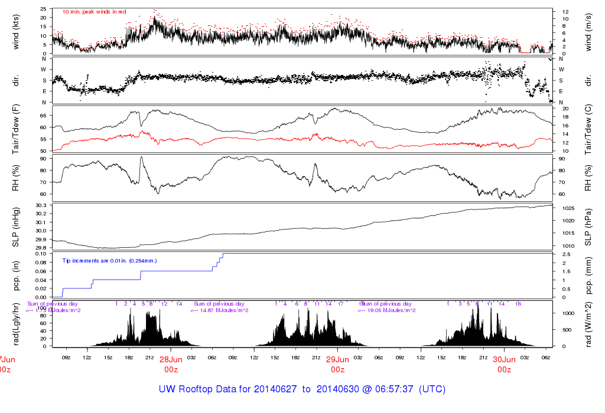The image size is (605, 413).
Task: Click the '0.06' tick on pcp. (in) axis
Action: coord(41,271)
